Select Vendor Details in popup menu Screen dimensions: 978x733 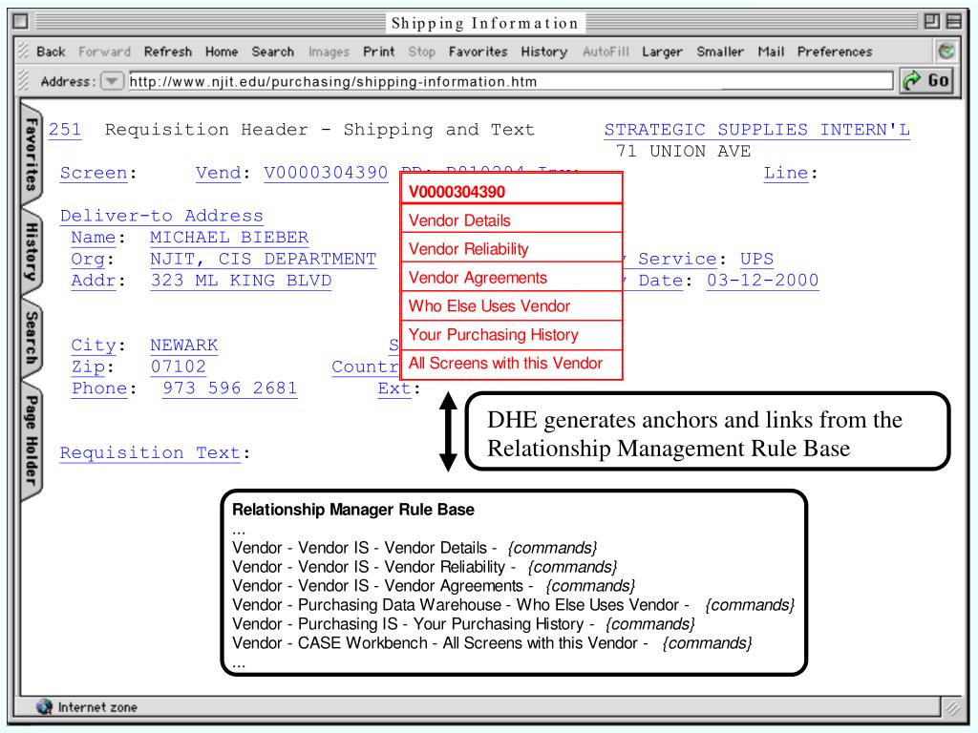512,220
